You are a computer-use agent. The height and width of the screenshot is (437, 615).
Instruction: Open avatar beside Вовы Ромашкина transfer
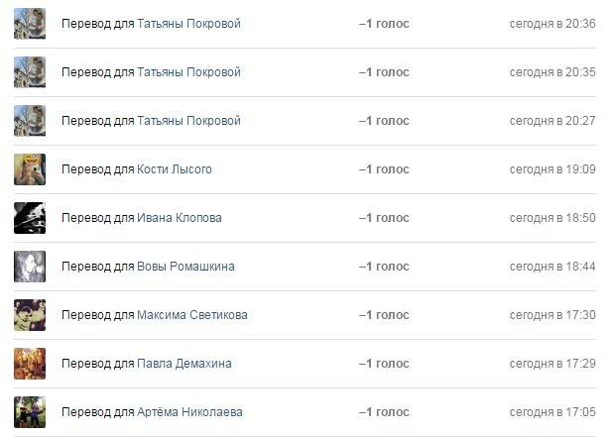tap(30, 266)
